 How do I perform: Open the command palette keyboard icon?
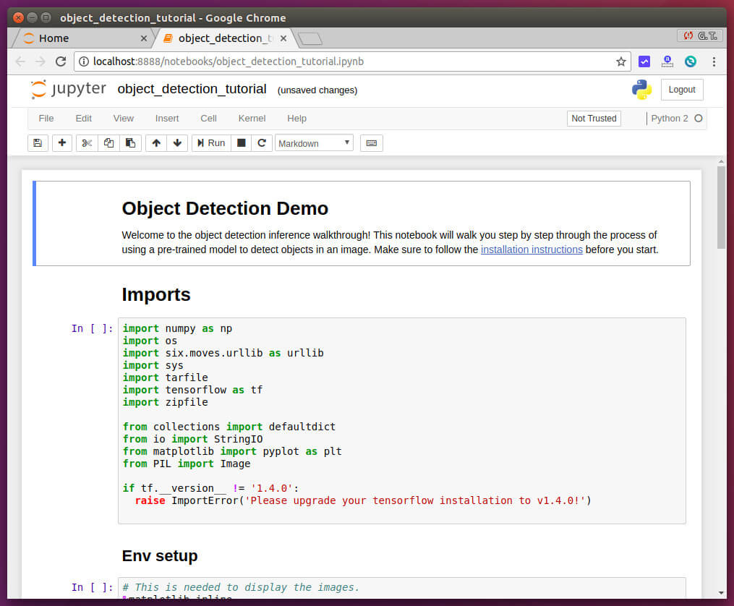pyautogui.click(x=371, y=143)
